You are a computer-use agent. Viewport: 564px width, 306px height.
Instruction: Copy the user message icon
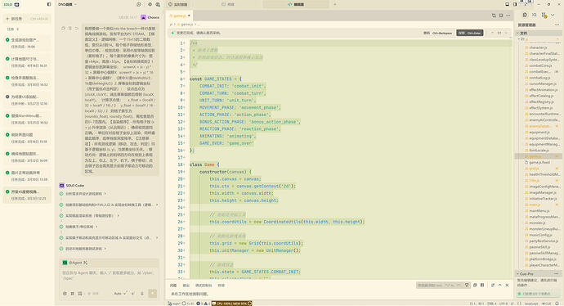(63, 28)
